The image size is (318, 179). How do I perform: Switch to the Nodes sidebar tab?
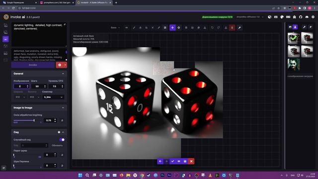tap(5, 46)
